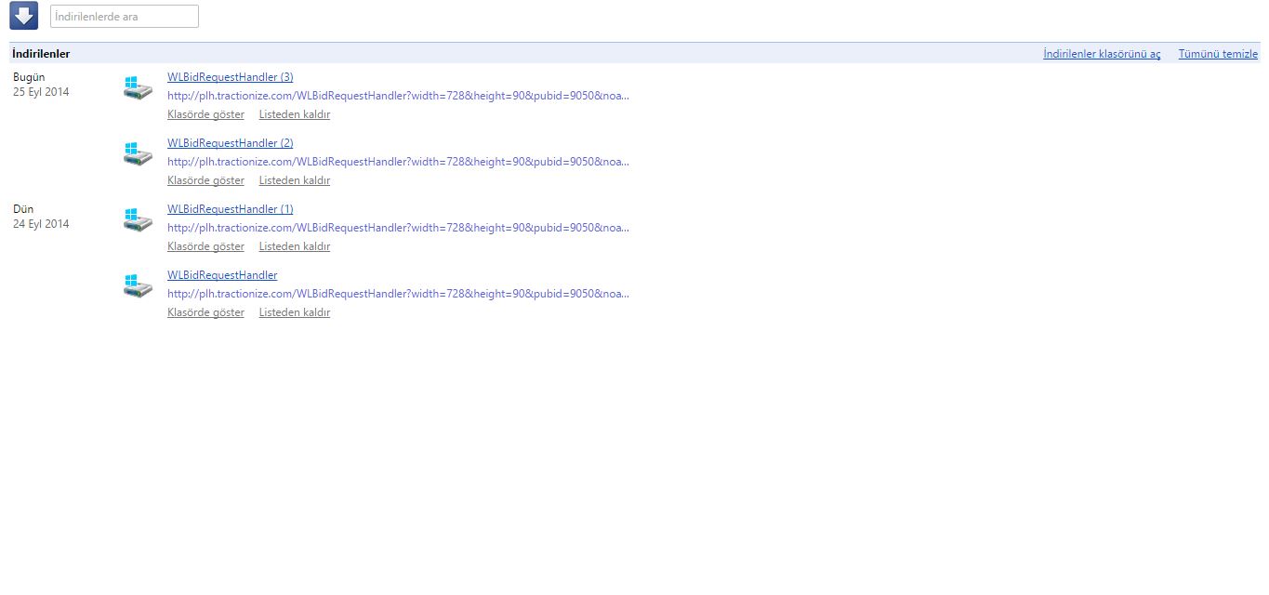Image resolution: width=1269 pixels, height=595 pixels.
Task: Click 'Klasörde göster' for WLBidRequestHandler (3)
Action: [x=205, y=114]
